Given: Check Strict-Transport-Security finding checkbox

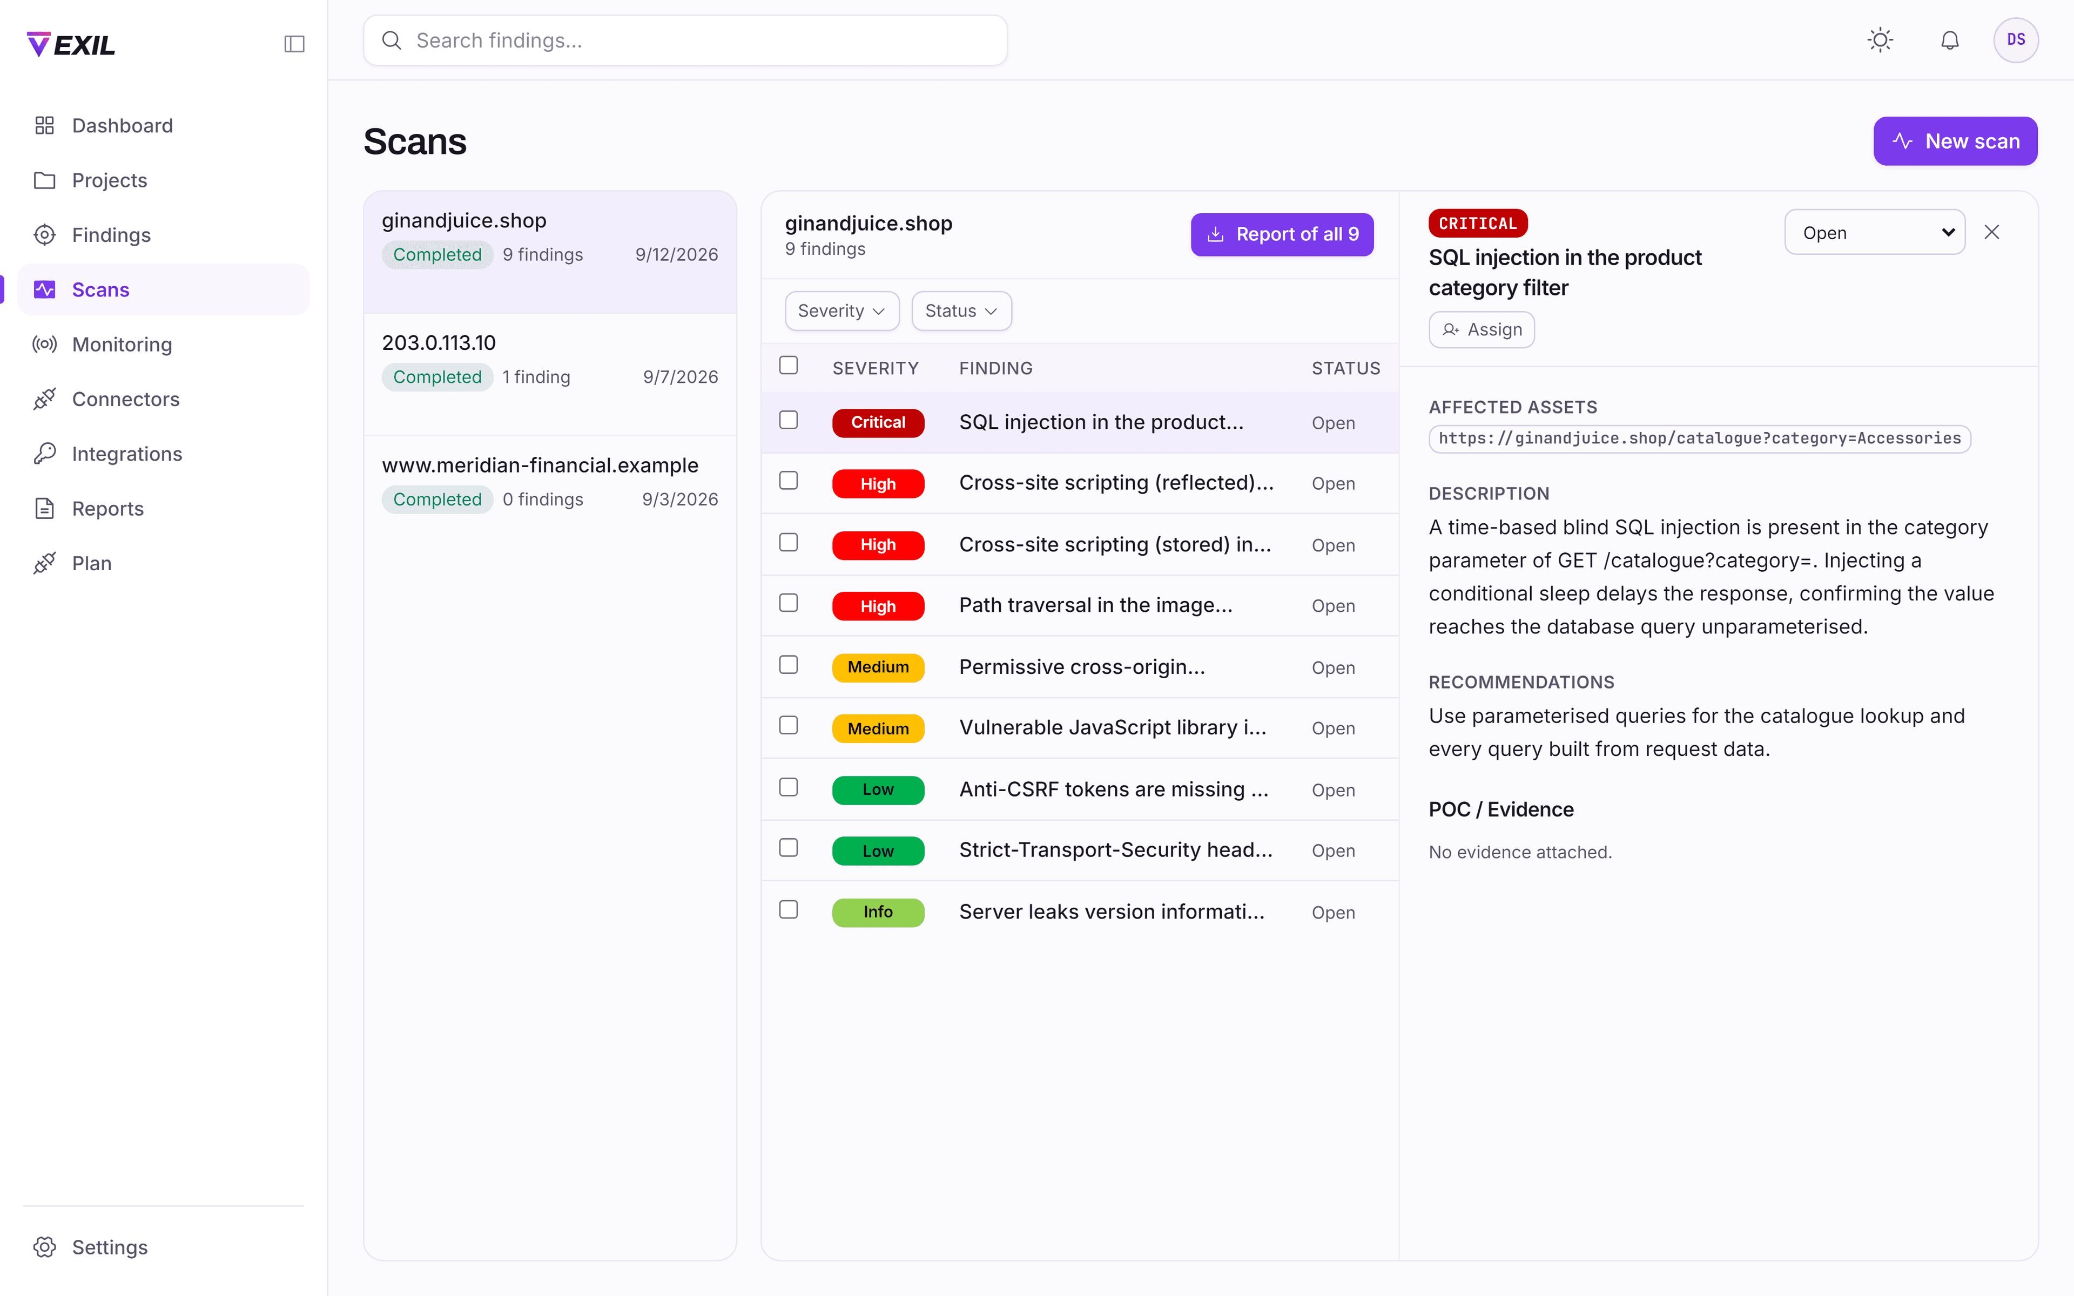Looking at the screenshot, I should click(789, 848).
